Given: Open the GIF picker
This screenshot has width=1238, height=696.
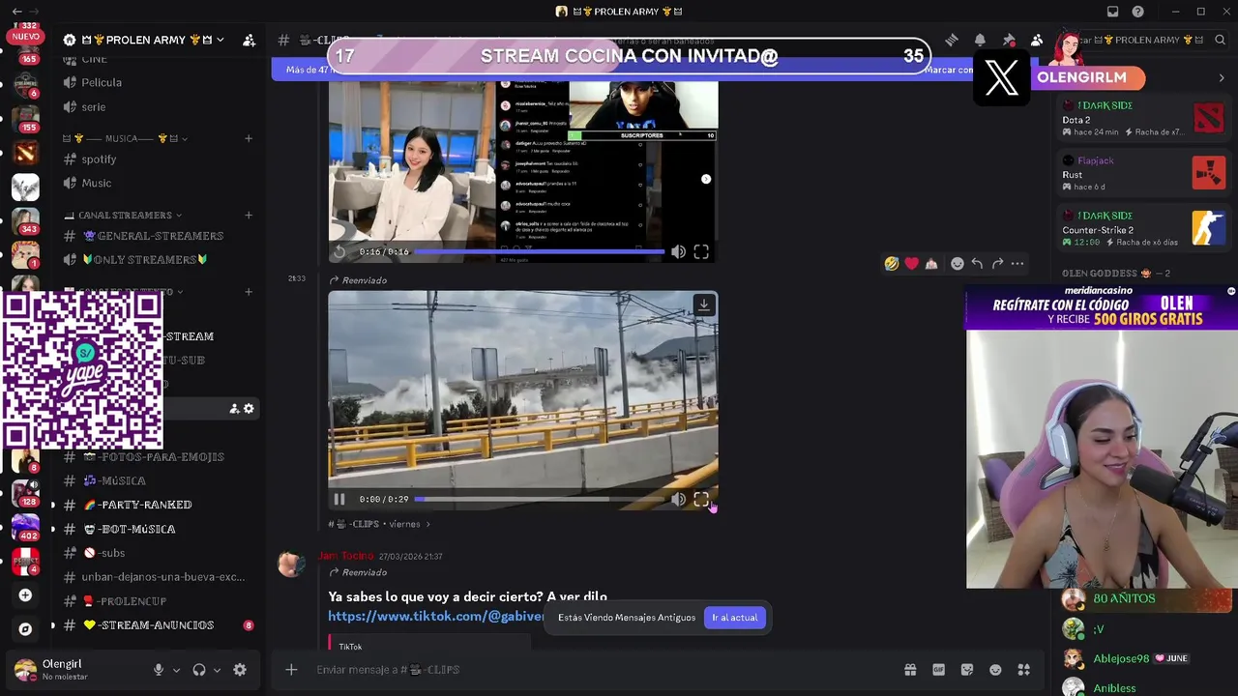Looking at the screenshot, I should tap(938, 669).
